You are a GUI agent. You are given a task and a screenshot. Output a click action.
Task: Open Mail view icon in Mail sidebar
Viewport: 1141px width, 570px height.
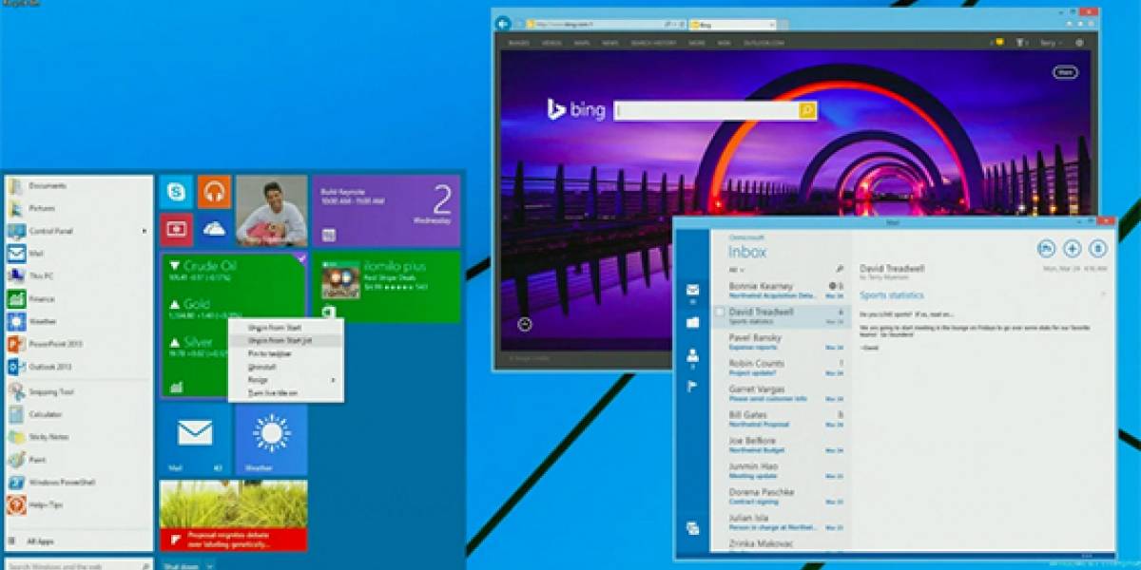693,290
